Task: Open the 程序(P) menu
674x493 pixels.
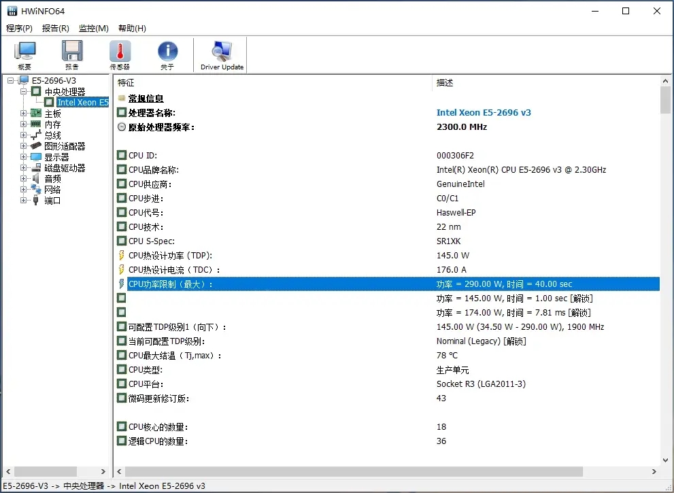Action: (19, 29)
